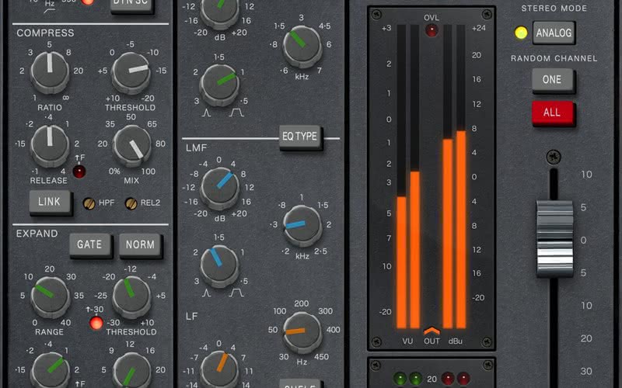Toggle the HPF screw switch

click(x=89, y=203)
